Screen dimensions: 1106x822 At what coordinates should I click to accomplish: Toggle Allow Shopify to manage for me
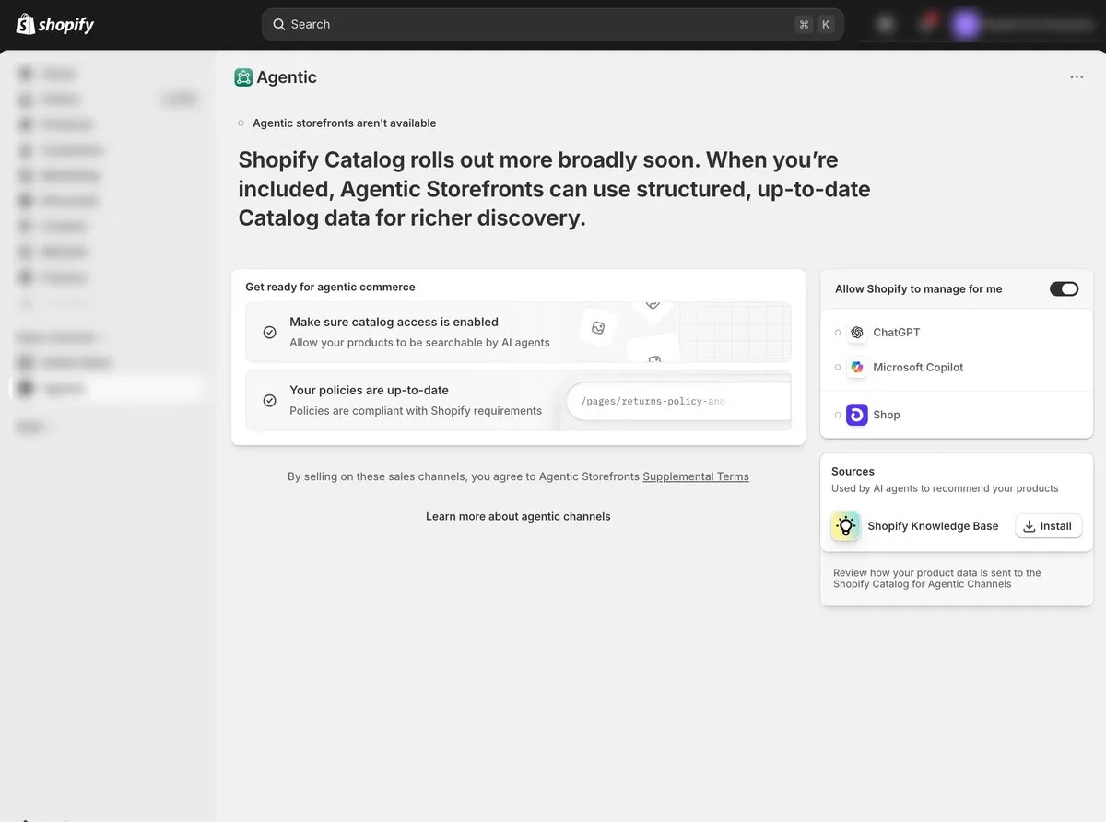point(1064,288)
